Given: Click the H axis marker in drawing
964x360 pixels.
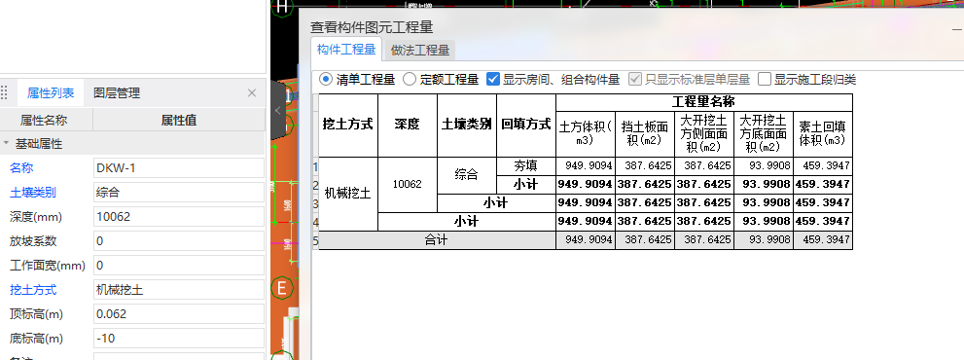Looking at the screenshot, I should click(282, 7).
